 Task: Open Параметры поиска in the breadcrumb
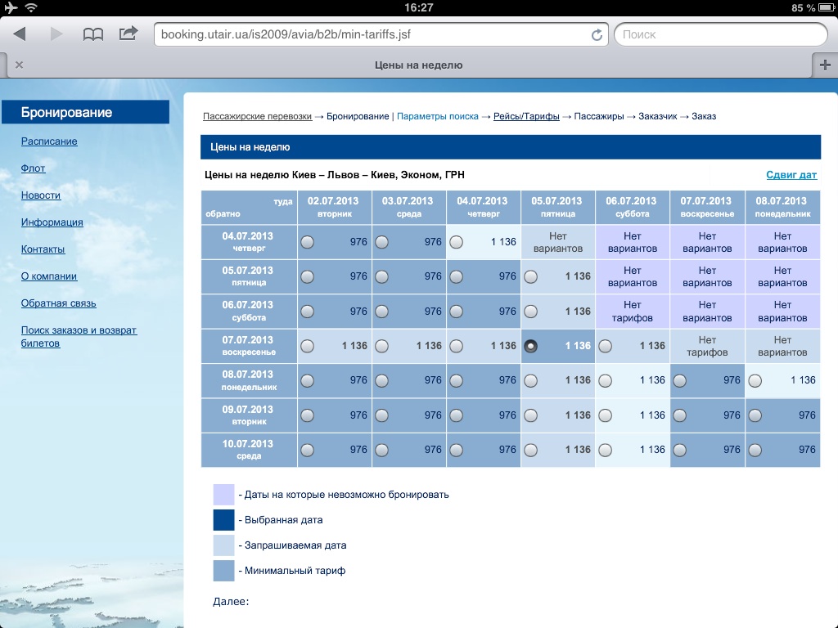pos(437,116)
